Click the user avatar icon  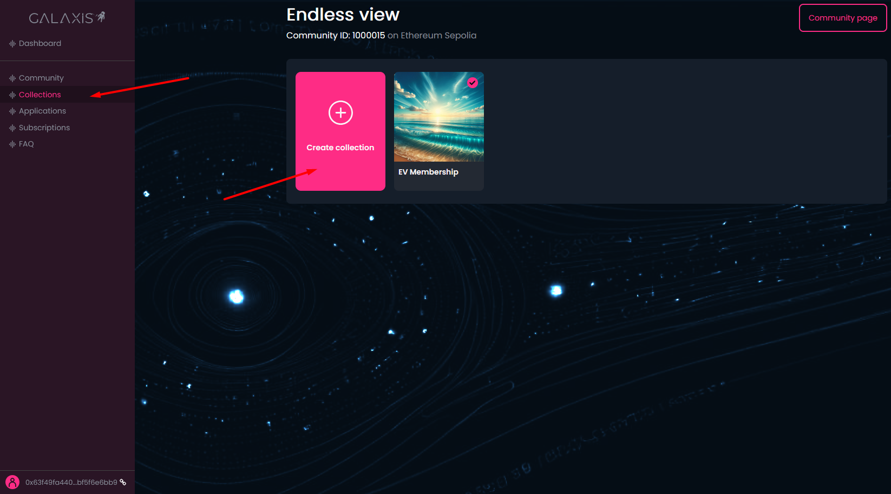[x=12, y=482]
